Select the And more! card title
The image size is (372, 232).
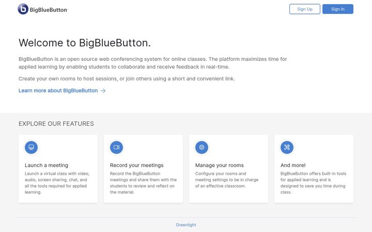click(x=293, y=165)
